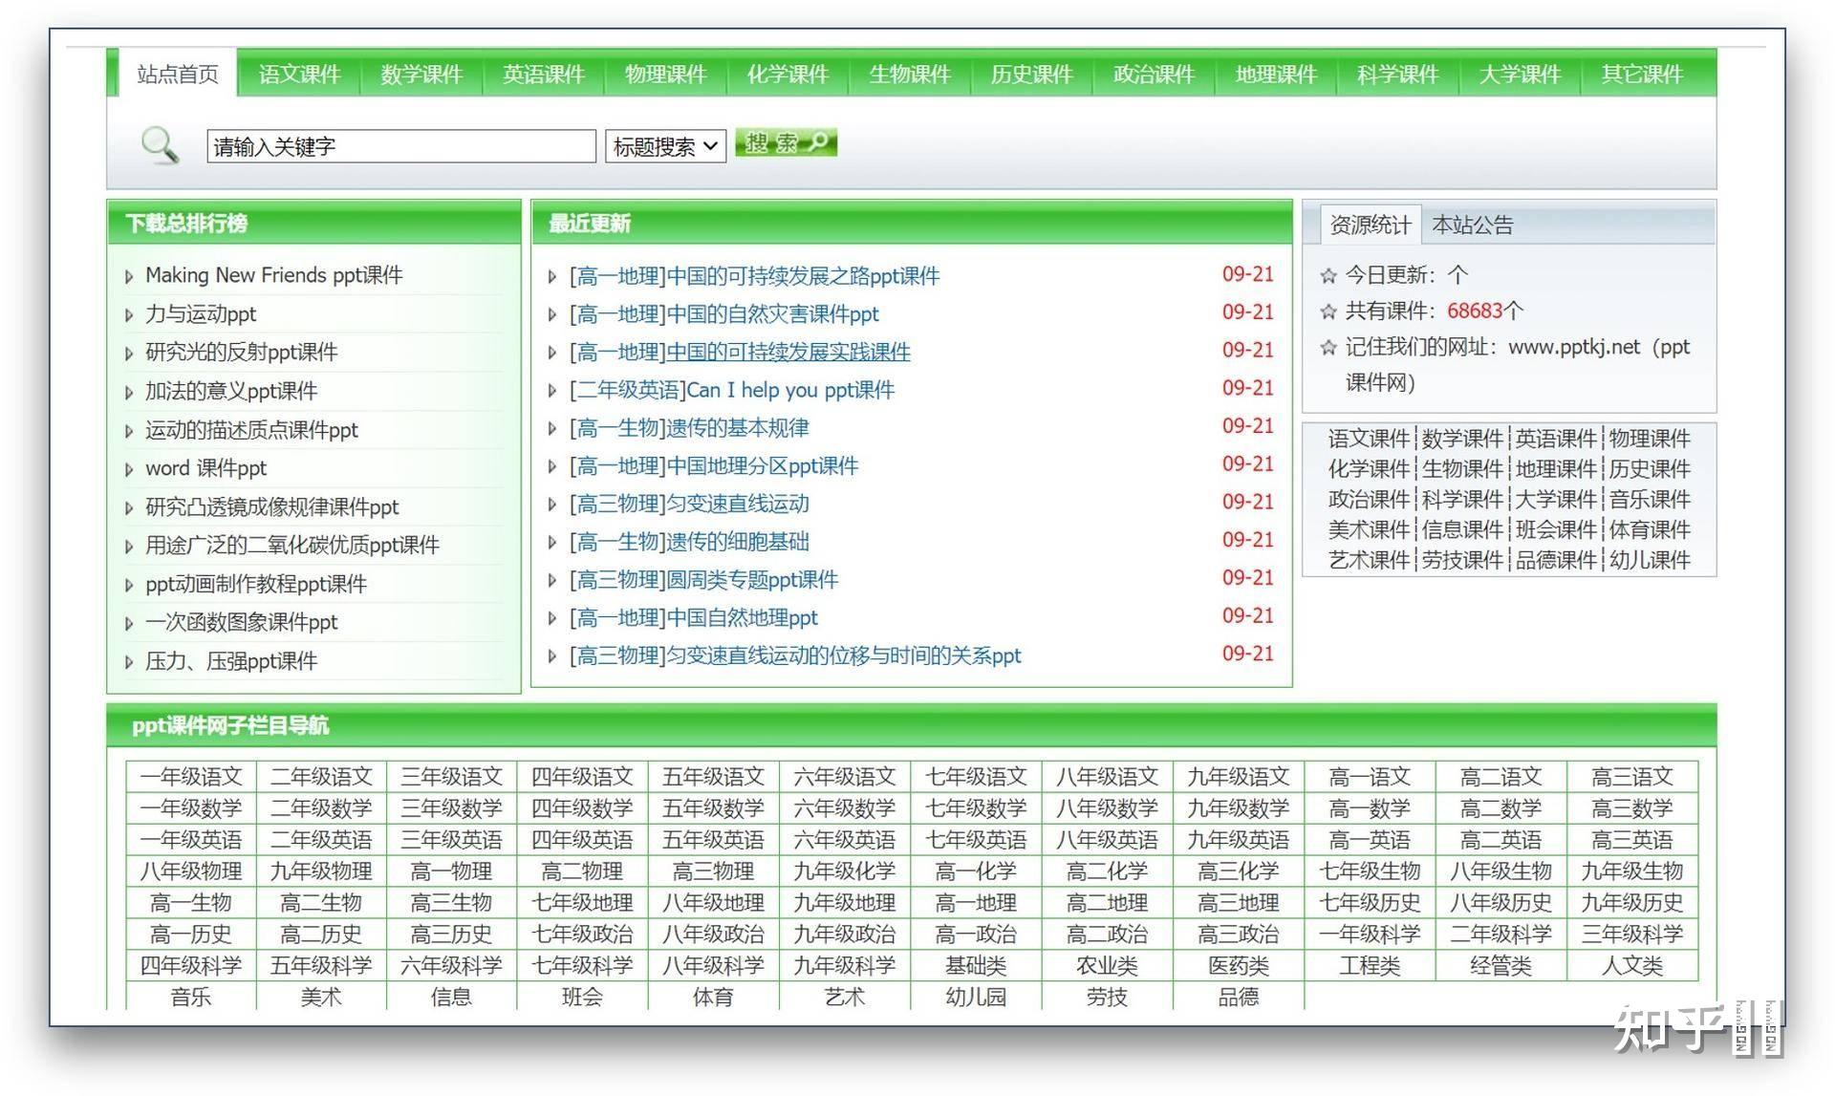Open the 数学课件 nav menu item
Image resolution: width=1835 pixels, height=1096 pixels.
coord(421,75)
